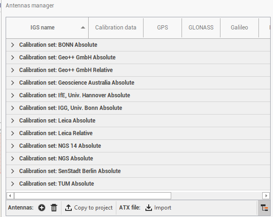This screenshot has height=217, width=273.
Task: Expand Calibration set: NGS 14 Absolute
Action: (13, 146)
